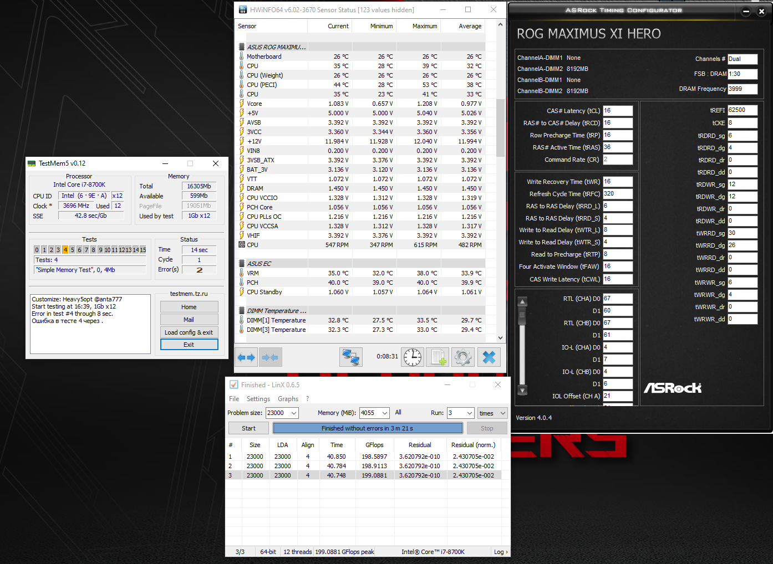Click All next to Memory in LinX
The image size is (773, 564).
(x=398, y=412)
